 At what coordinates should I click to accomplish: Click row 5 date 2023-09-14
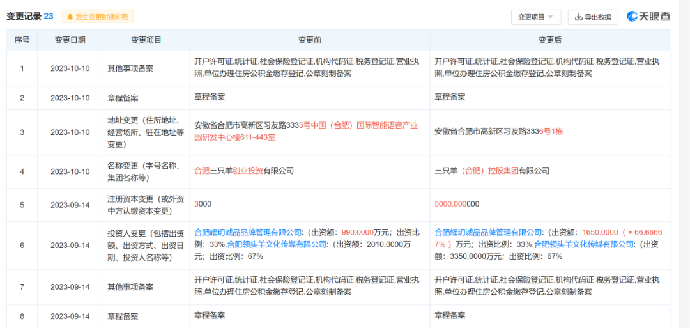pos(70,205)
